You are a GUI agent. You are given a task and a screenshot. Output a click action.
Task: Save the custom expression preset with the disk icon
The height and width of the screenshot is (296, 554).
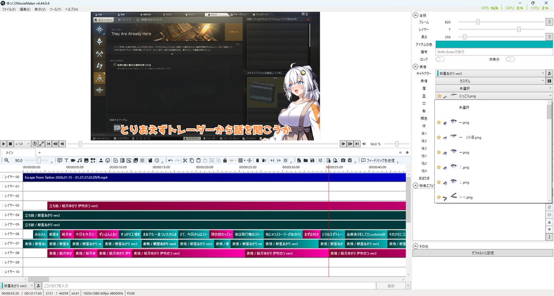click(x=549, y=81)
